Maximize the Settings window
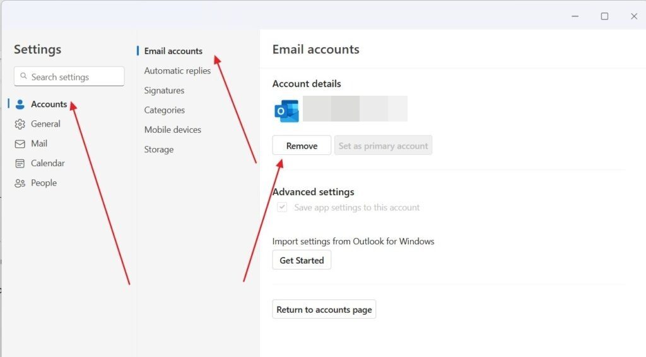 pos(604,16)
